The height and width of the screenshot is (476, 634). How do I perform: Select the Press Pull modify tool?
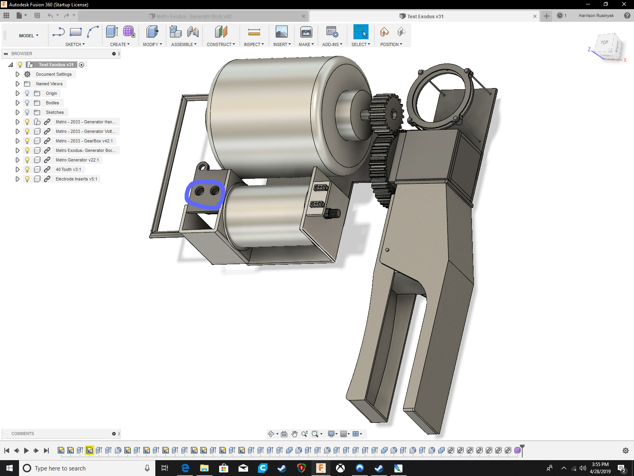(x=152, y=32)
